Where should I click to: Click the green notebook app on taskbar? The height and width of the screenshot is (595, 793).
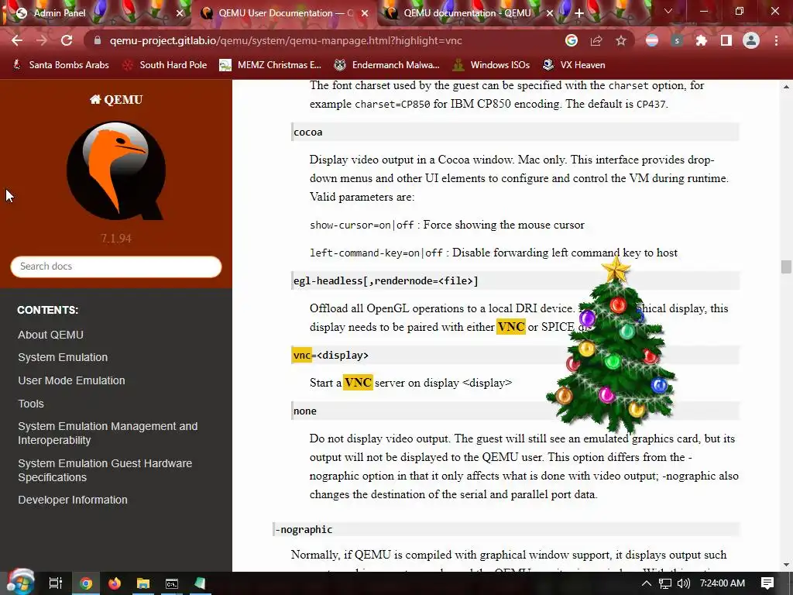(x=201, y=583)
